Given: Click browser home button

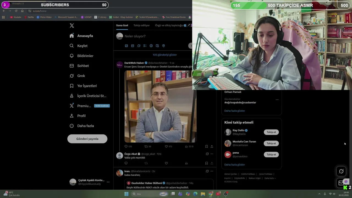Looking at the screenshot, I should [x=22, y=11].
